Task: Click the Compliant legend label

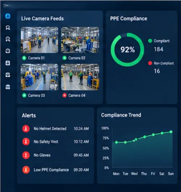Action: pos(162,41)
